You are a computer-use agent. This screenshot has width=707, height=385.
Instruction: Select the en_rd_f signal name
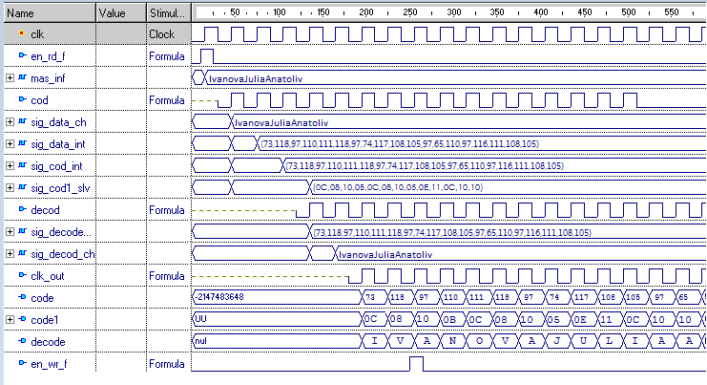tap(48, 56)
